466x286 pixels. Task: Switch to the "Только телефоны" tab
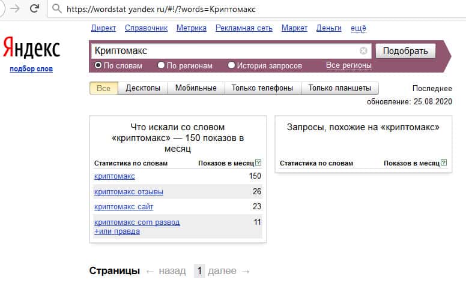[262, 88]
